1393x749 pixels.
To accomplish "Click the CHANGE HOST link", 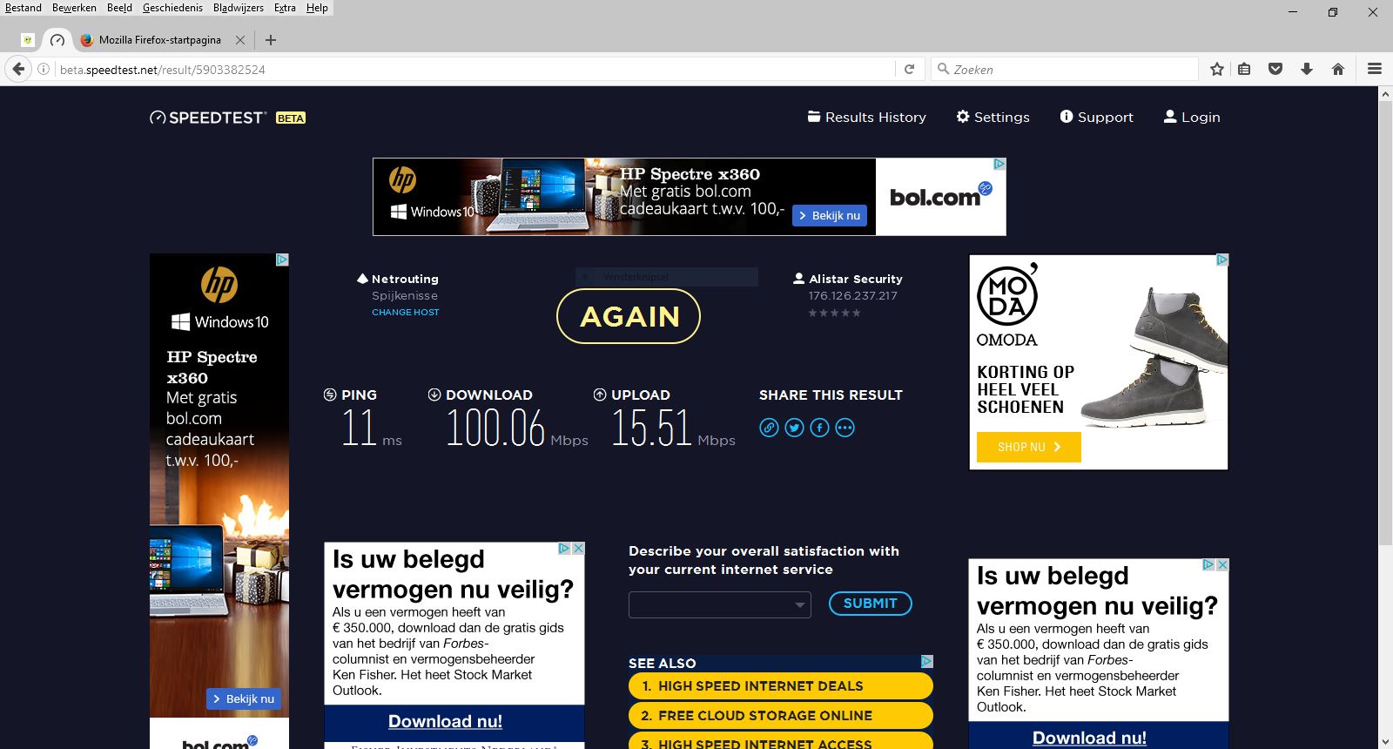I will click(406, 312).
